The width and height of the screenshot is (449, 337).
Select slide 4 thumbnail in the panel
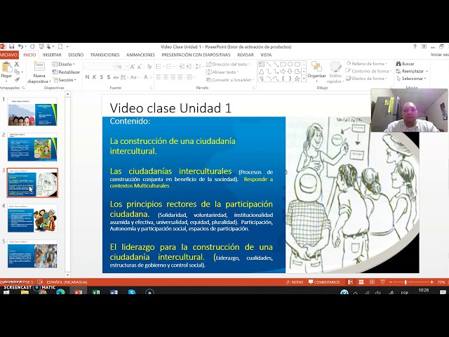click(32, 219)
